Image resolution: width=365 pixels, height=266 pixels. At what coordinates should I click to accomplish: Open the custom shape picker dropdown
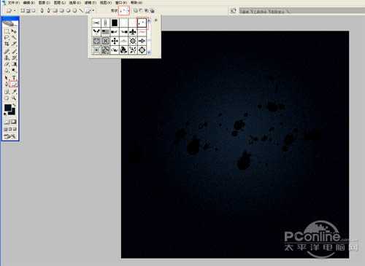coord(124,10)
